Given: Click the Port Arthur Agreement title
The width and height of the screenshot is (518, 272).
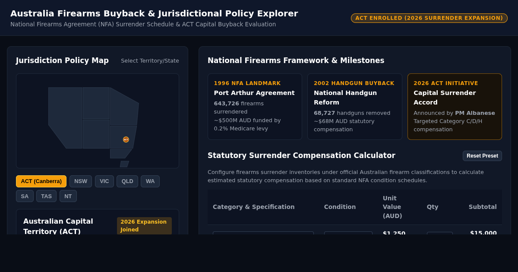Looking at the screenshot, I should (254, 93).
